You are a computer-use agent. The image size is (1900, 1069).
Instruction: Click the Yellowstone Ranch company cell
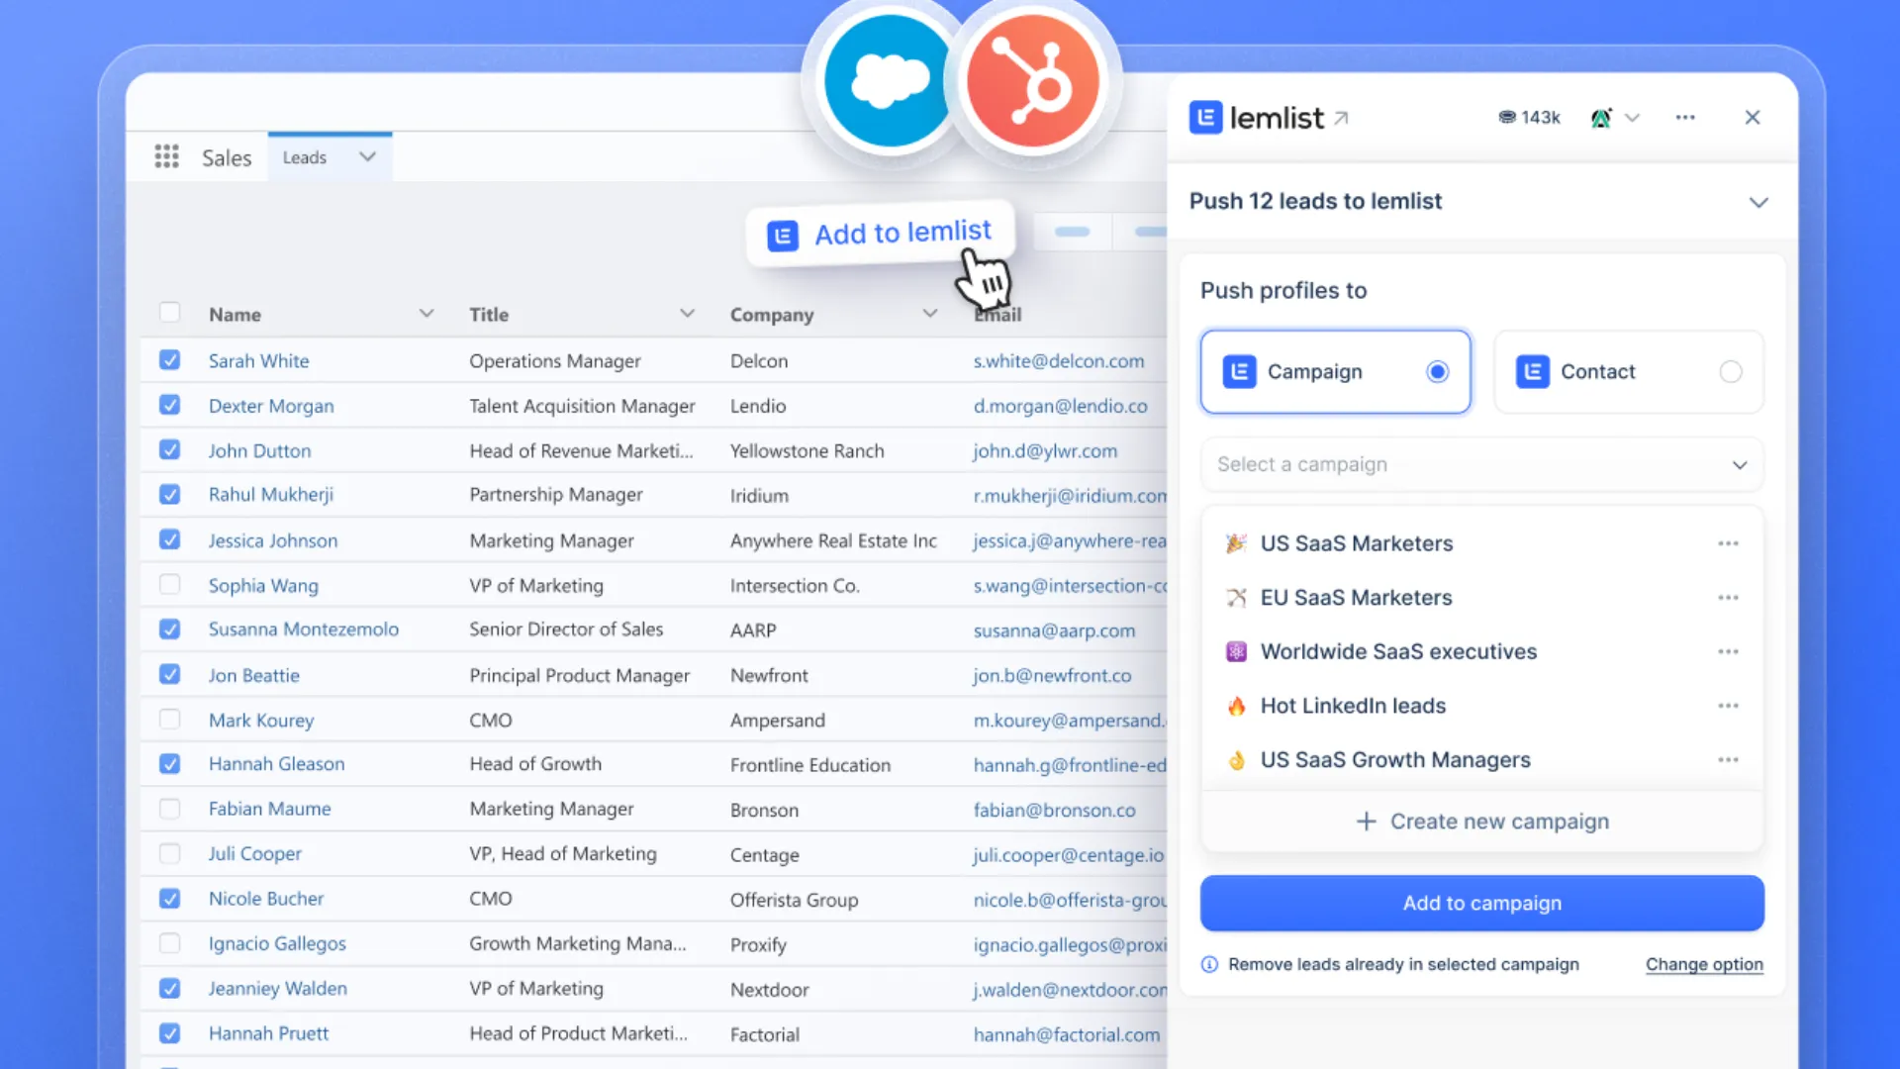(807, 451)
